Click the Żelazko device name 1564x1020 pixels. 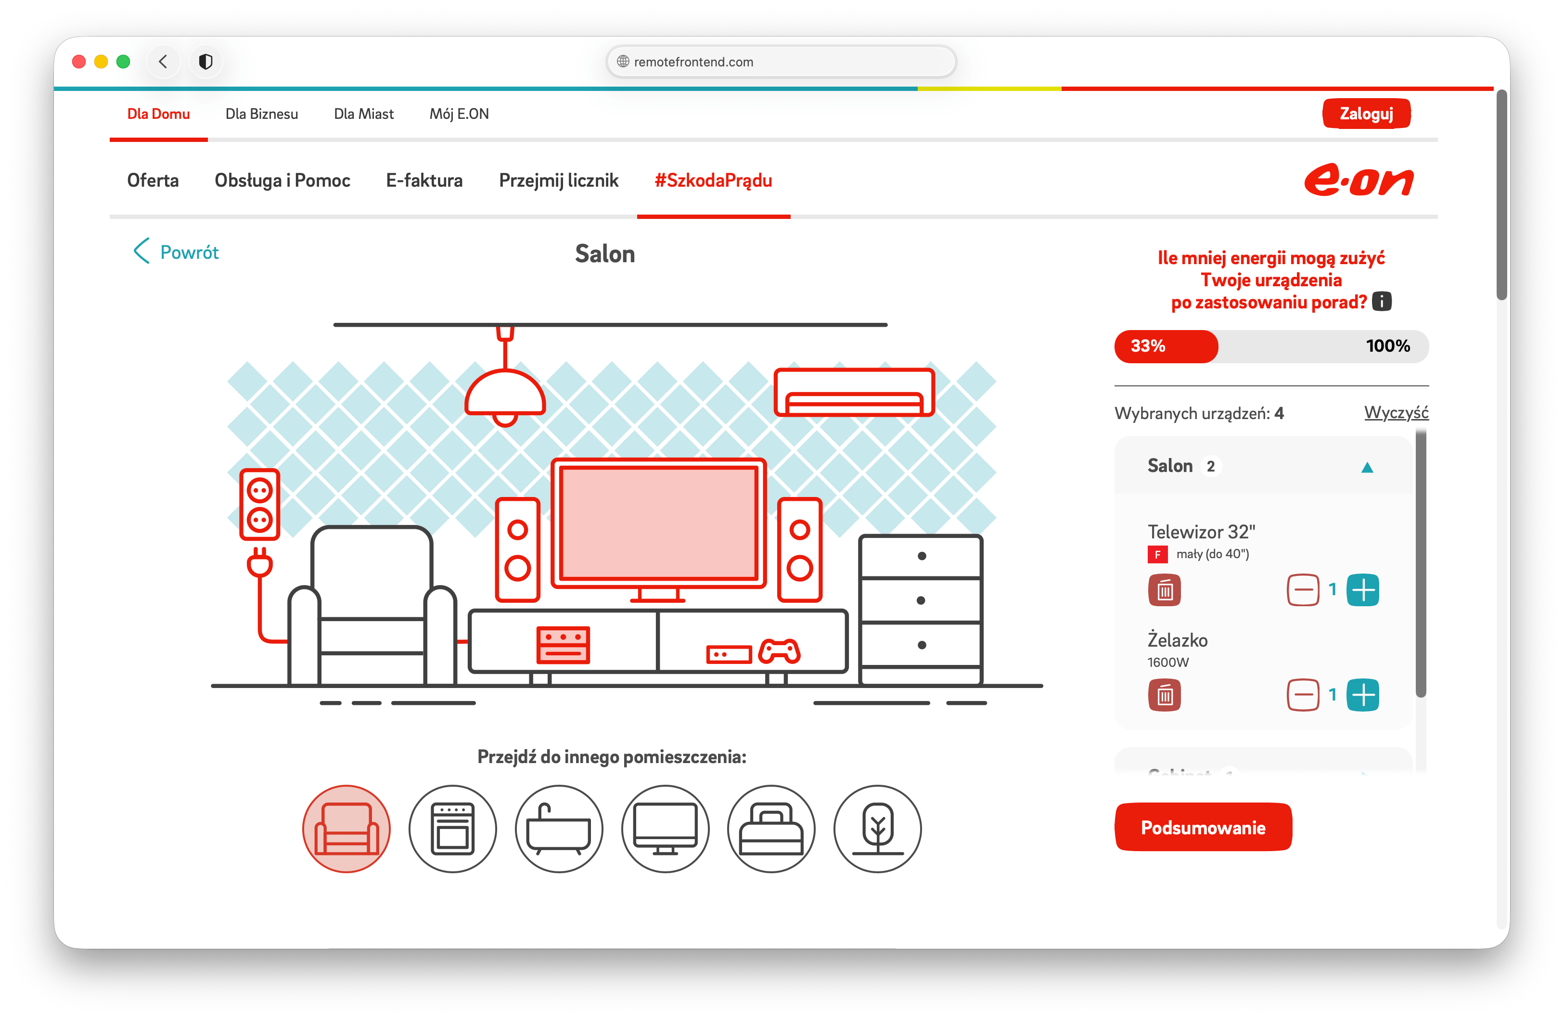point(1177,640)
